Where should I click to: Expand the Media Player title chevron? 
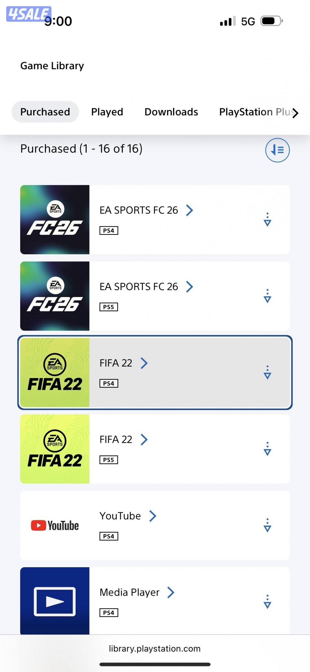tap(170, 592)
